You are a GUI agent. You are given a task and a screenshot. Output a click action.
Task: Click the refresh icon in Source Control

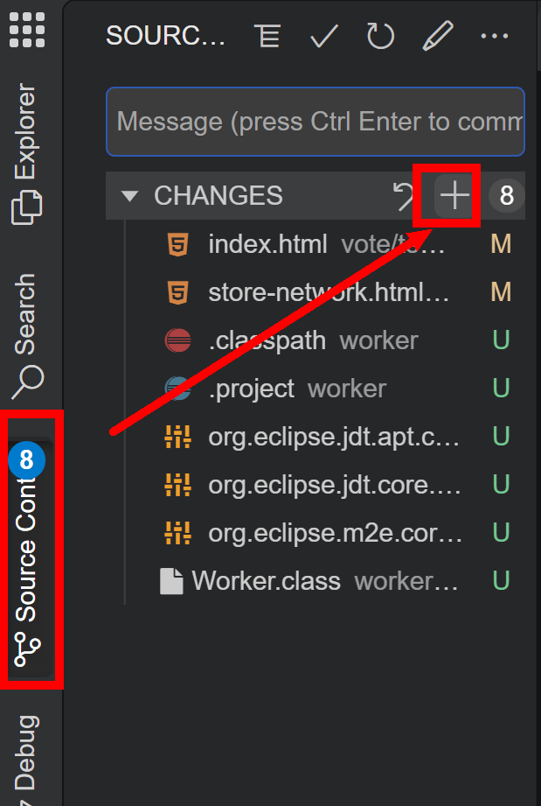[380, 36]
